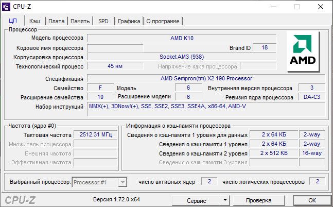This screenshot has width=333, height=207.
Task: Expand the Сервис dropdown arrow
Action: click(225, 200)
